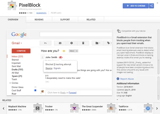Open the Accessibility category link
The image size is (160, 114).
click(41, 13)
